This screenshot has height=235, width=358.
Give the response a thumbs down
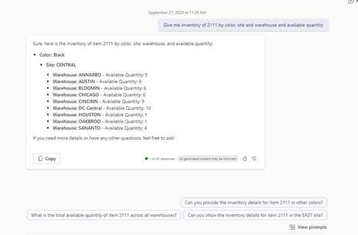(x=254, y=159)
